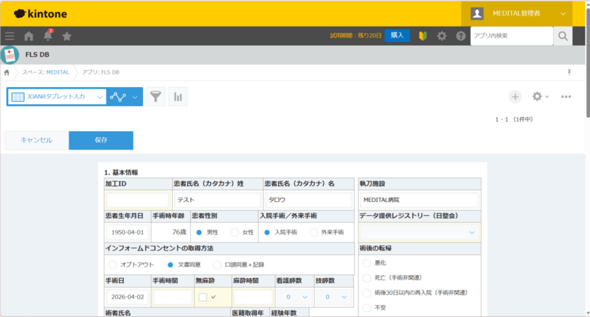Expand the graph view chevron
Screen dimensions: 590x317
[135, 97]
